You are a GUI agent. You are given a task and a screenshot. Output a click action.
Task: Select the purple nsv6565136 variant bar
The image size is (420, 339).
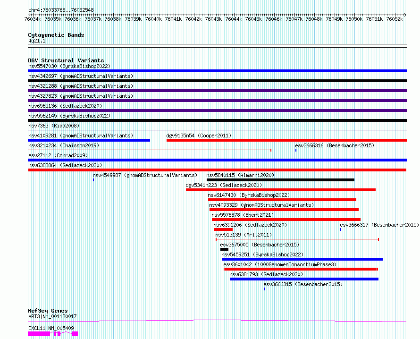coord(217,110)
